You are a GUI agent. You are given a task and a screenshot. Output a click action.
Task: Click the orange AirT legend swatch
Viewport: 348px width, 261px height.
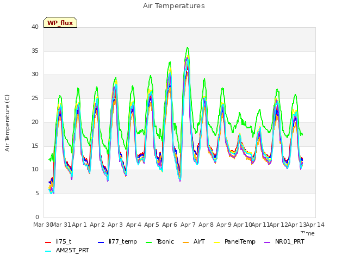[186, 242]
